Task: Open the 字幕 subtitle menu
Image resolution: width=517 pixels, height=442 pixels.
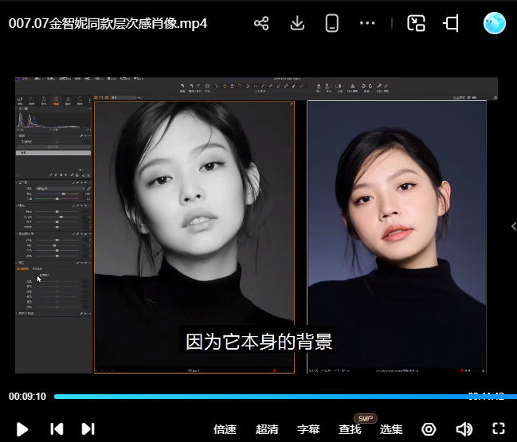Action: coord(308,429)
